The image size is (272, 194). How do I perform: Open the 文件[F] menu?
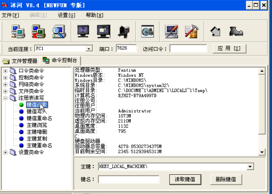(x=10, y=15)
